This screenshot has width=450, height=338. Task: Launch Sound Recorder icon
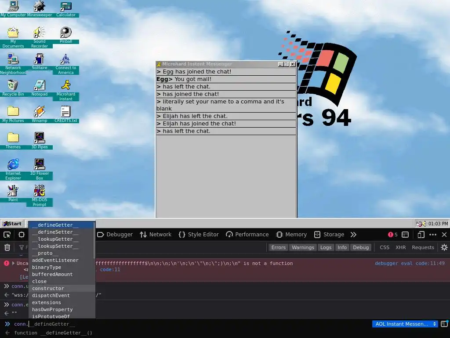40,37
